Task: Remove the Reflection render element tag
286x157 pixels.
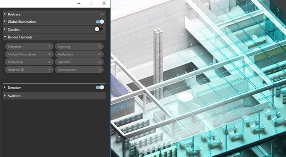Action: (x=99, y=54)
